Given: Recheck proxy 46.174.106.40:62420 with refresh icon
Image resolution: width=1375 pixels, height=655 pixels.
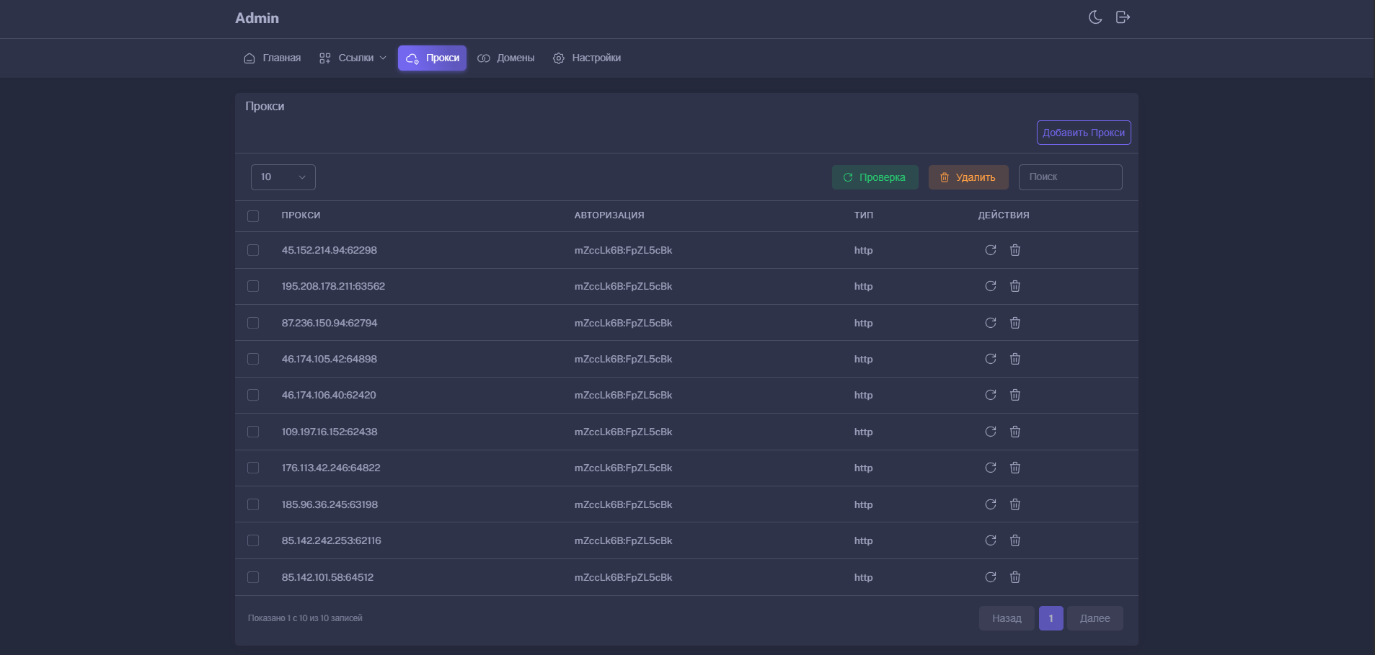Looking at the screenshot, I should coord(991,395).
